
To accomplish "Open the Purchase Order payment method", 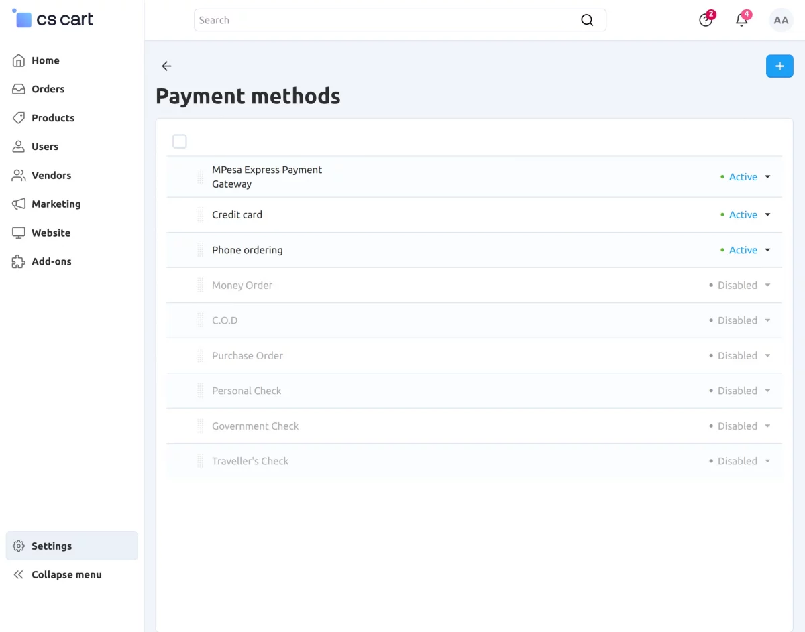I will pos(248,356).
